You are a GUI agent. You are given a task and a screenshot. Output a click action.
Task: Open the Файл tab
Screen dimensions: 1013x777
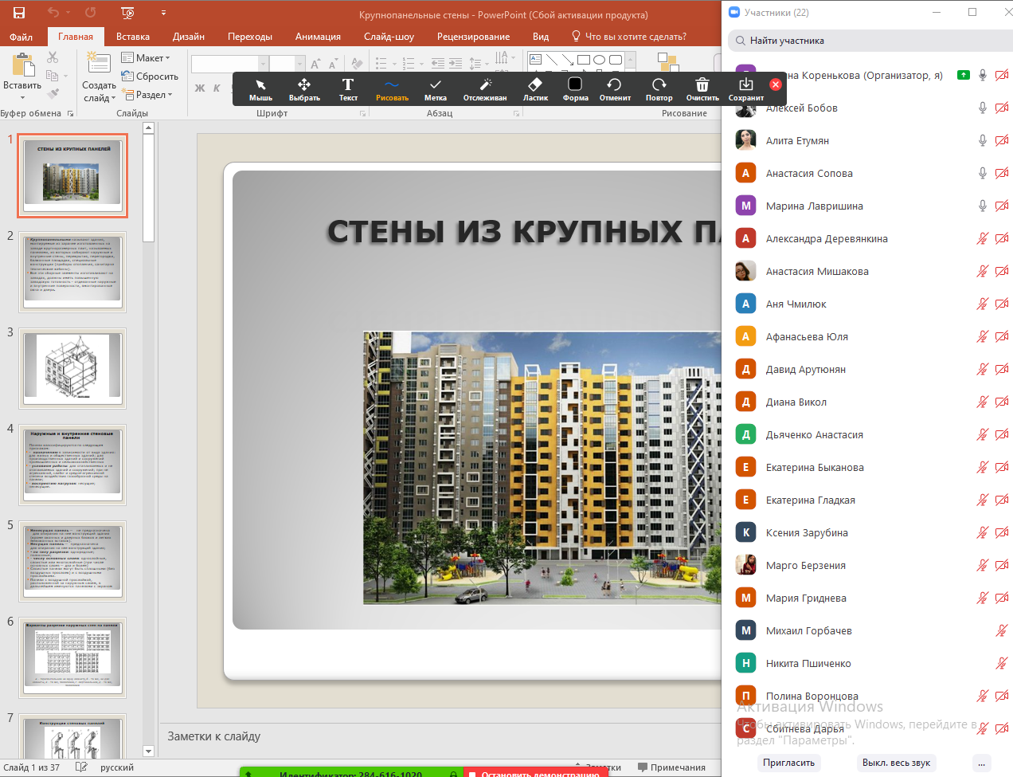point(22,37)
